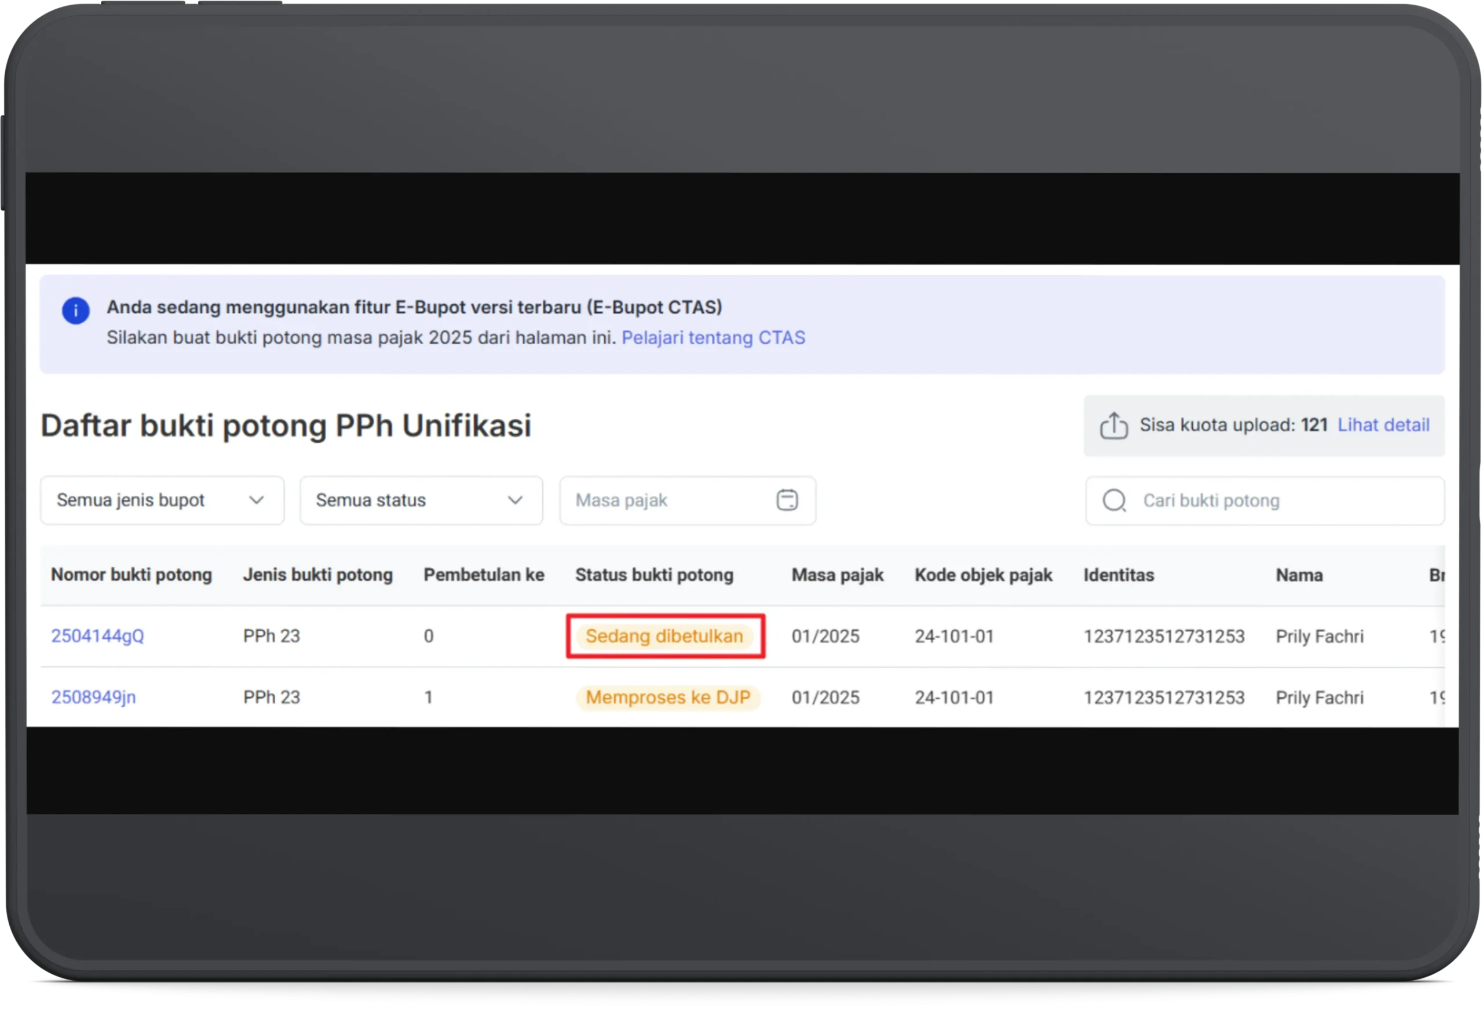The image size is (1483, 1012).
Task: Click the Sedang dibetulkan status badge
Action: tap(664, 636)
